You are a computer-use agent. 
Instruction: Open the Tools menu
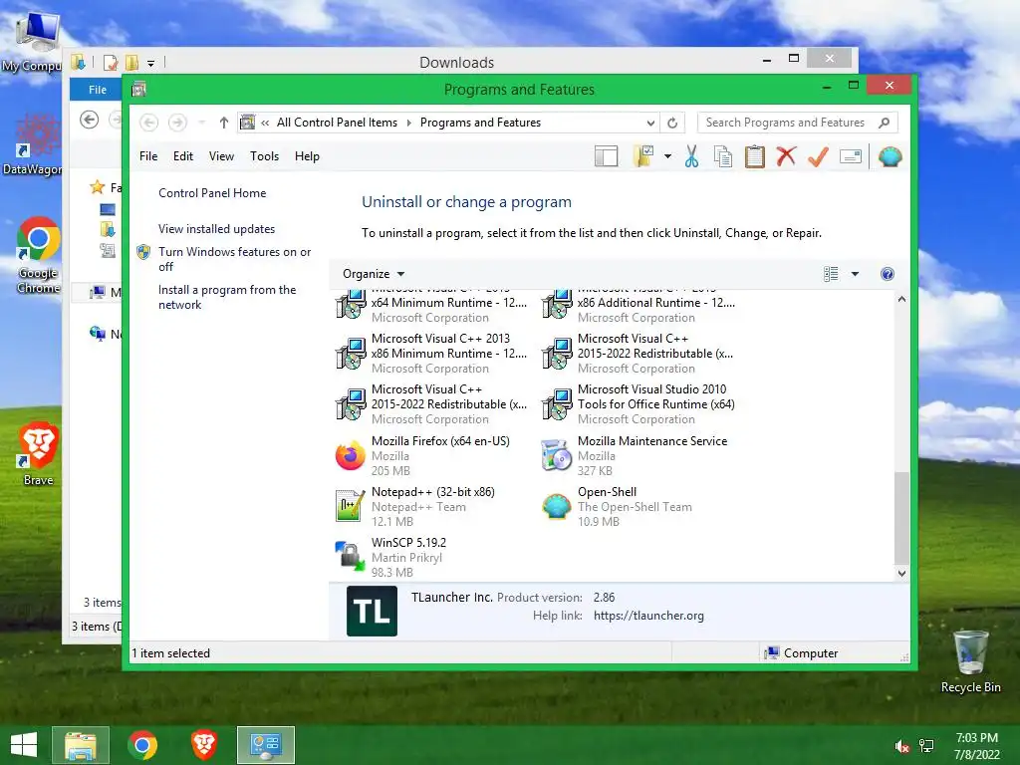(264, 156)
